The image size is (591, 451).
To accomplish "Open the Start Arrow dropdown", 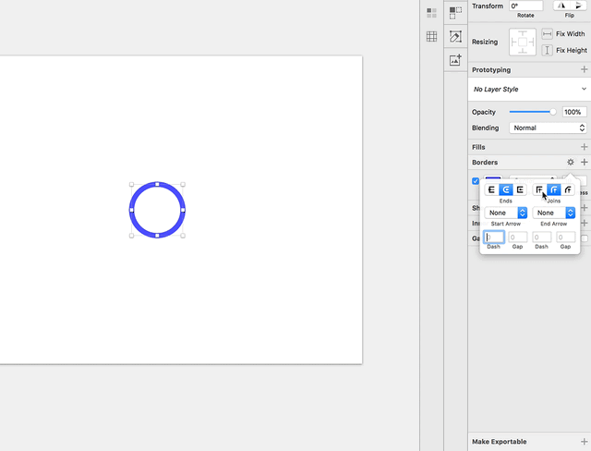I will [506, 213].
